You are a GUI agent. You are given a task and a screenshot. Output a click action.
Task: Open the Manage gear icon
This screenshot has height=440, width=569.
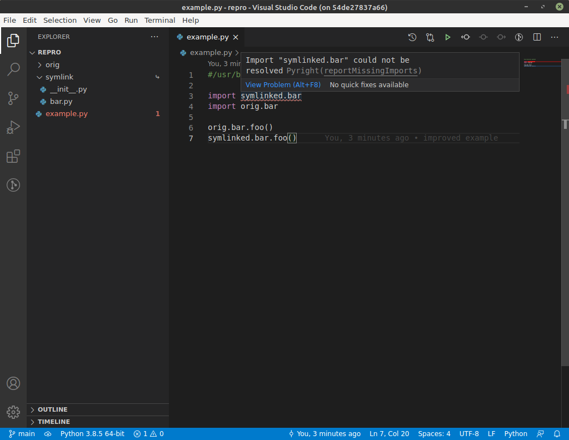pos(13,412)
